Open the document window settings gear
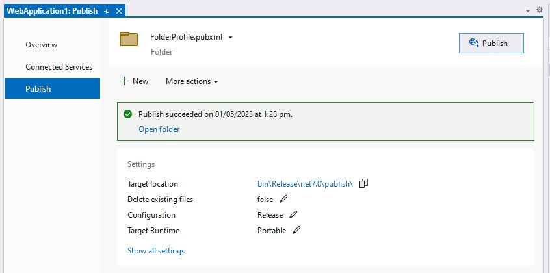The image size is (550, 273). click(x=540, y=10)
